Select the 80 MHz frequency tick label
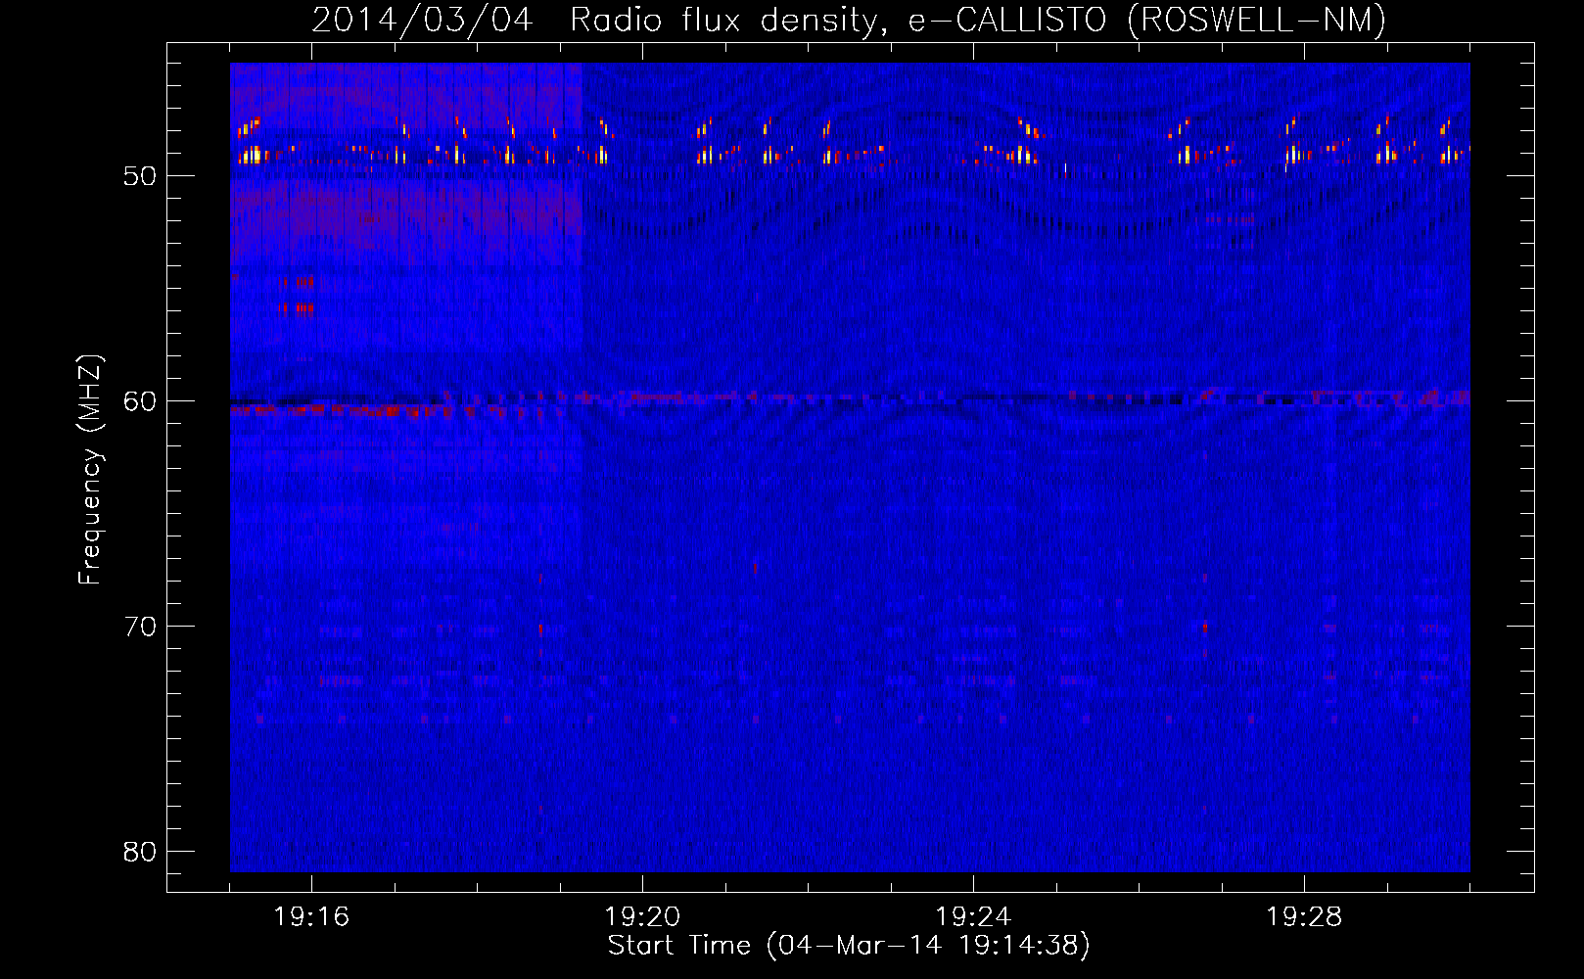This screenshot has height=979, width=1584. (x=140, y=852)
